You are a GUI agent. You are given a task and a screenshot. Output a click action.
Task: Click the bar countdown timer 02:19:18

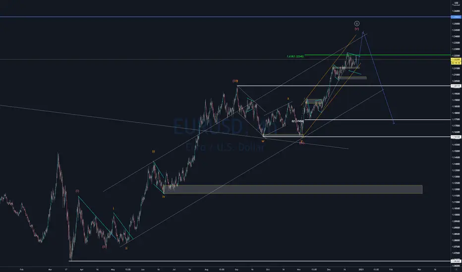pyautogui.click(x=456, y=63)
